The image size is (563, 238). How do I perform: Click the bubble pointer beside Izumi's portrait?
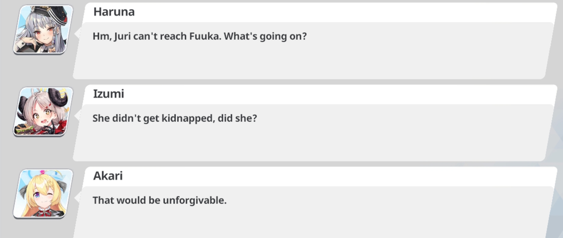point(77,116)
